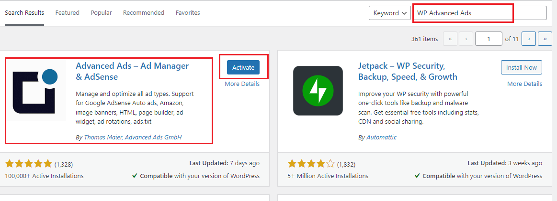Activate the Advanced Ads plugin
Screen dimensions: 557x201
click(243, 67)
